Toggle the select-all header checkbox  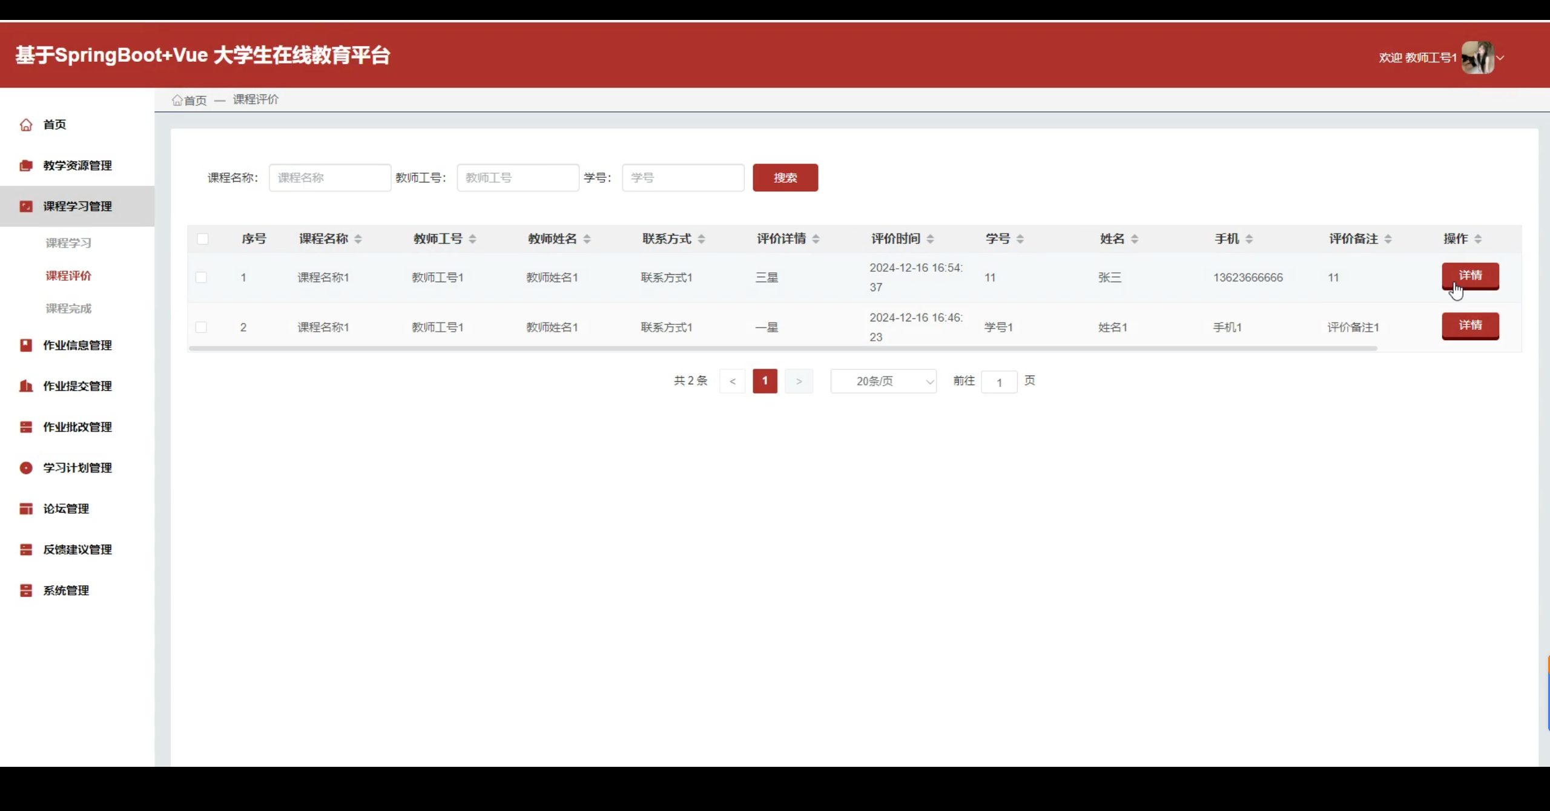[203, 239]
